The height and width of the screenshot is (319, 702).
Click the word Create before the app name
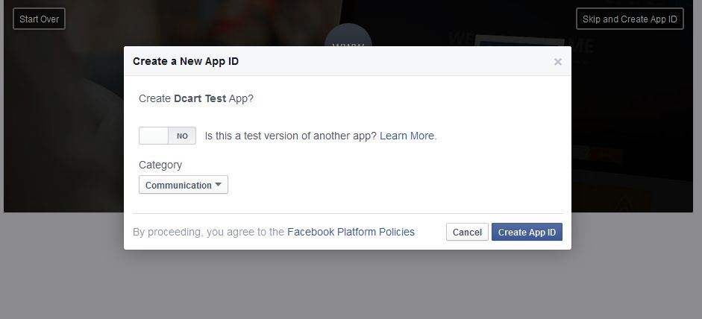click(154, 98)
